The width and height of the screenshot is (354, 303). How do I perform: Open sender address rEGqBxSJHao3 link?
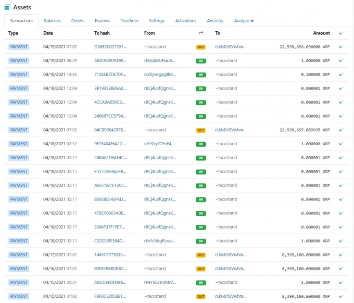tap(160, 61)
